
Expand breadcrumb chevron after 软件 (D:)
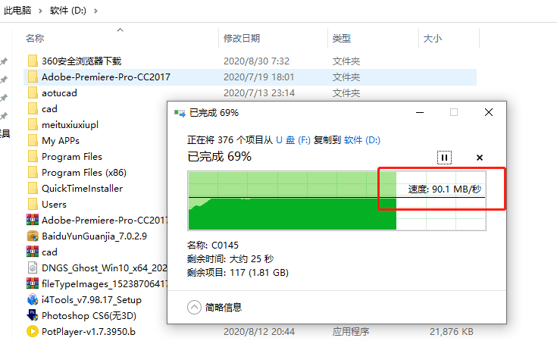click(x=95, y=11)
